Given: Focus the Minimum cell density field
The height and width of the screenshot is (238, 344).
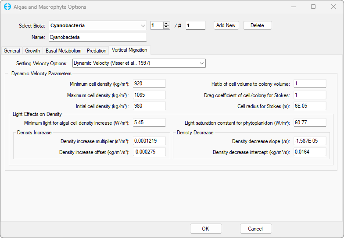Looking at the screenshot, I should (149, 84).
